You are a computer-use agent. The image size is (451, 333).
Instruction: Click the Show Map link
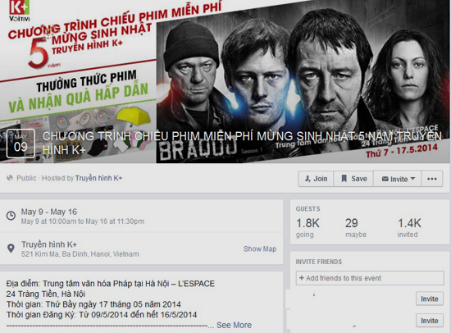(260, 249)
